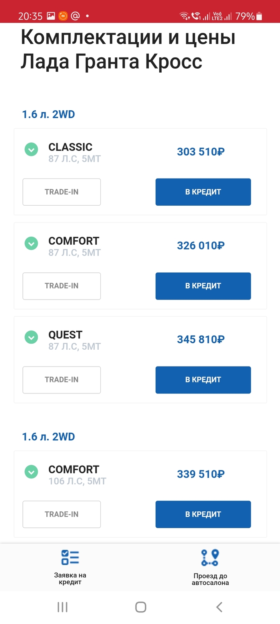The height and width of the screenshot is (624, 280).
Task: Tap the route-to-dealership map icon
Action: pos(210,557)
